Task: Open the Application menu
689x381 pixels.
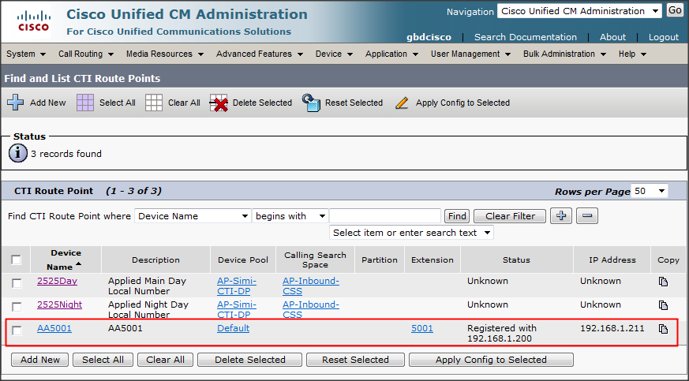Action: point(391,54)
